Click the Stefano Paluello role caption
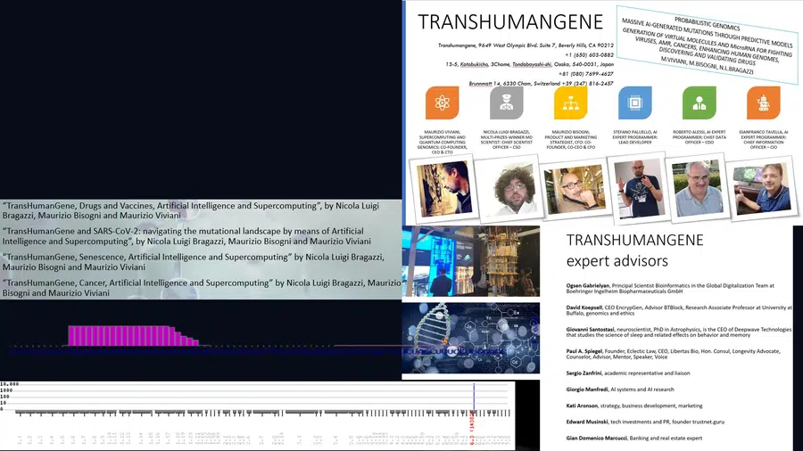Image resolution: width=803 pixels, height=451 pixels. coord(635,137)
